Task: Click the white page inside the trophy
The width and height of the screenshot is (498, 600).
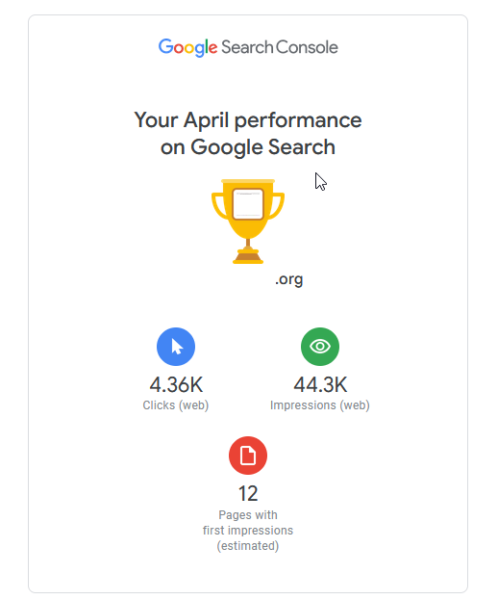Action: point(248,203)
